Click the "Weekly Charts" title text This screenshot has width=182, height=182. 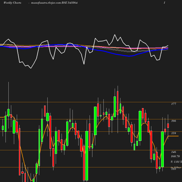click(x=12, y=3)
